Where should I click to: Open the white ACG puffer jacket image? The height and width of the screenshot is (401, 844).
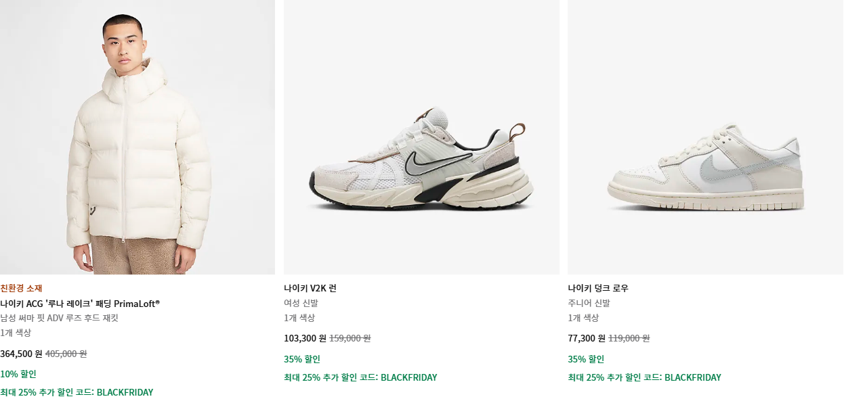click(138, 137)
